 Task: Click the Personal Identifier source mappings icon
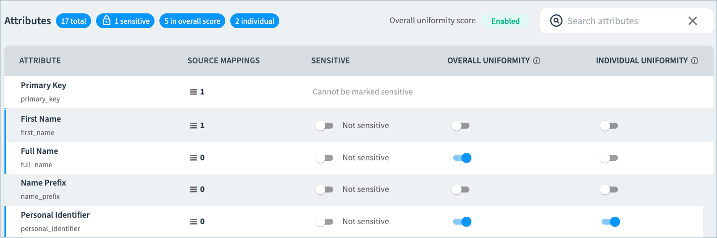pyautogui.click(x=194, y=222)
